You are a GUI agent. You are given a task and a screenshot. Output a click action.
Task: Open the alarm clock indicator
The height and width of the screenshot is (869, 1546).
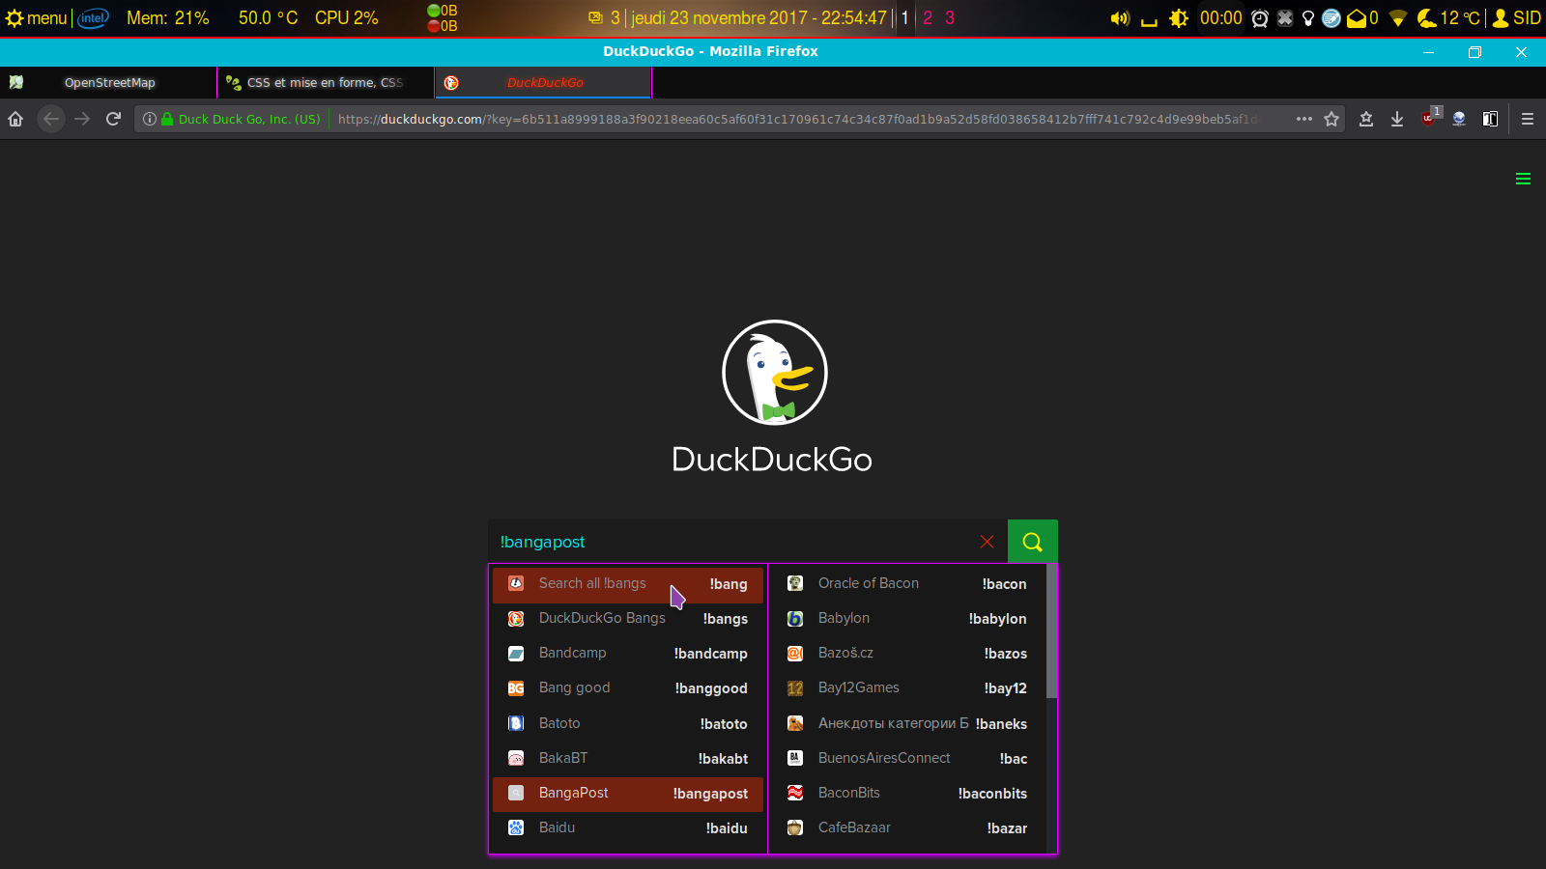[x=1260, y=17]
